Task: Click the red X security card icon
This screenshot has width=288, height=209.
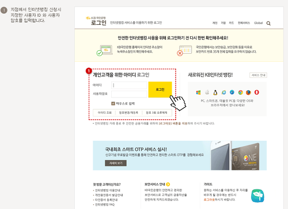Action: click(x=184, y=50)
